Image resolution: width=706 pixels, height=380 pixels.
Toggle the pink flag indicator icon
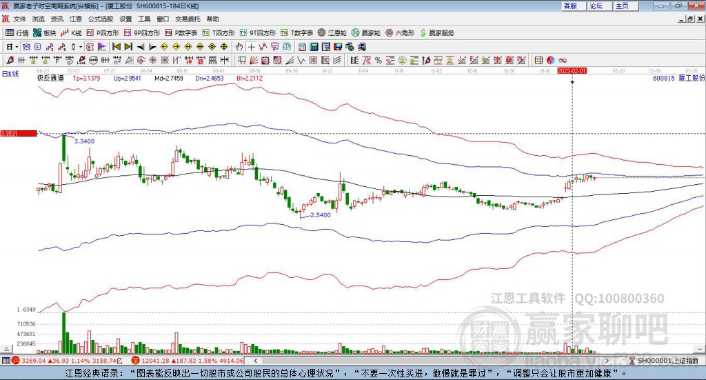pyautogui.click(x=102, y=46)
